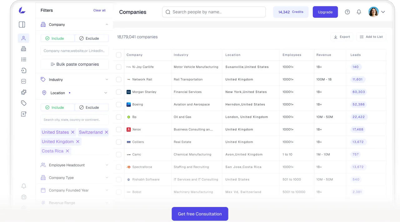Open the file import icon in sidebar

(x=23, y=70)
